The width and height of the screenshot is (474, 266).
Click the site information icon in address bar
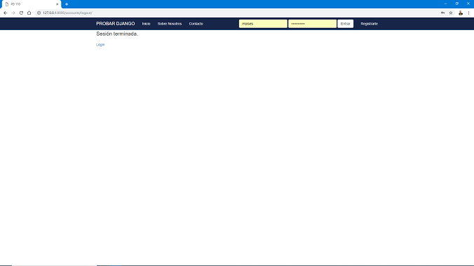[x=39, y=13]
